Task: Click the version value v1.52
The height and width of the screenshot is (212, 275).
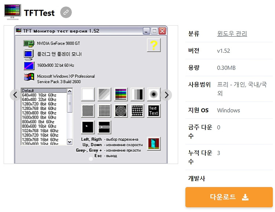Action: (223, 51)
